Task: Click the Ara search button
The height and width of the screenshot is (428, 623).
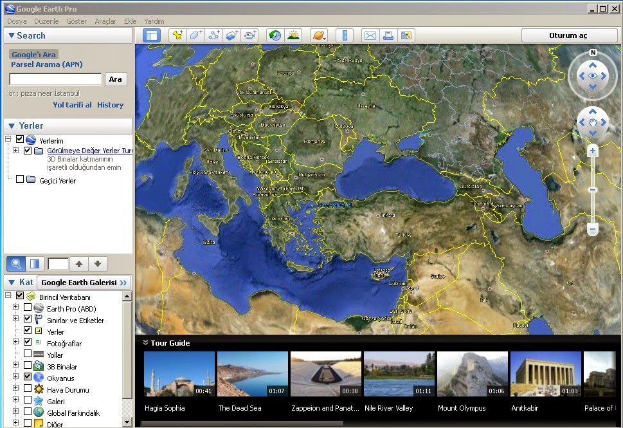Action: pyautogui.click(x=115, y=79)
